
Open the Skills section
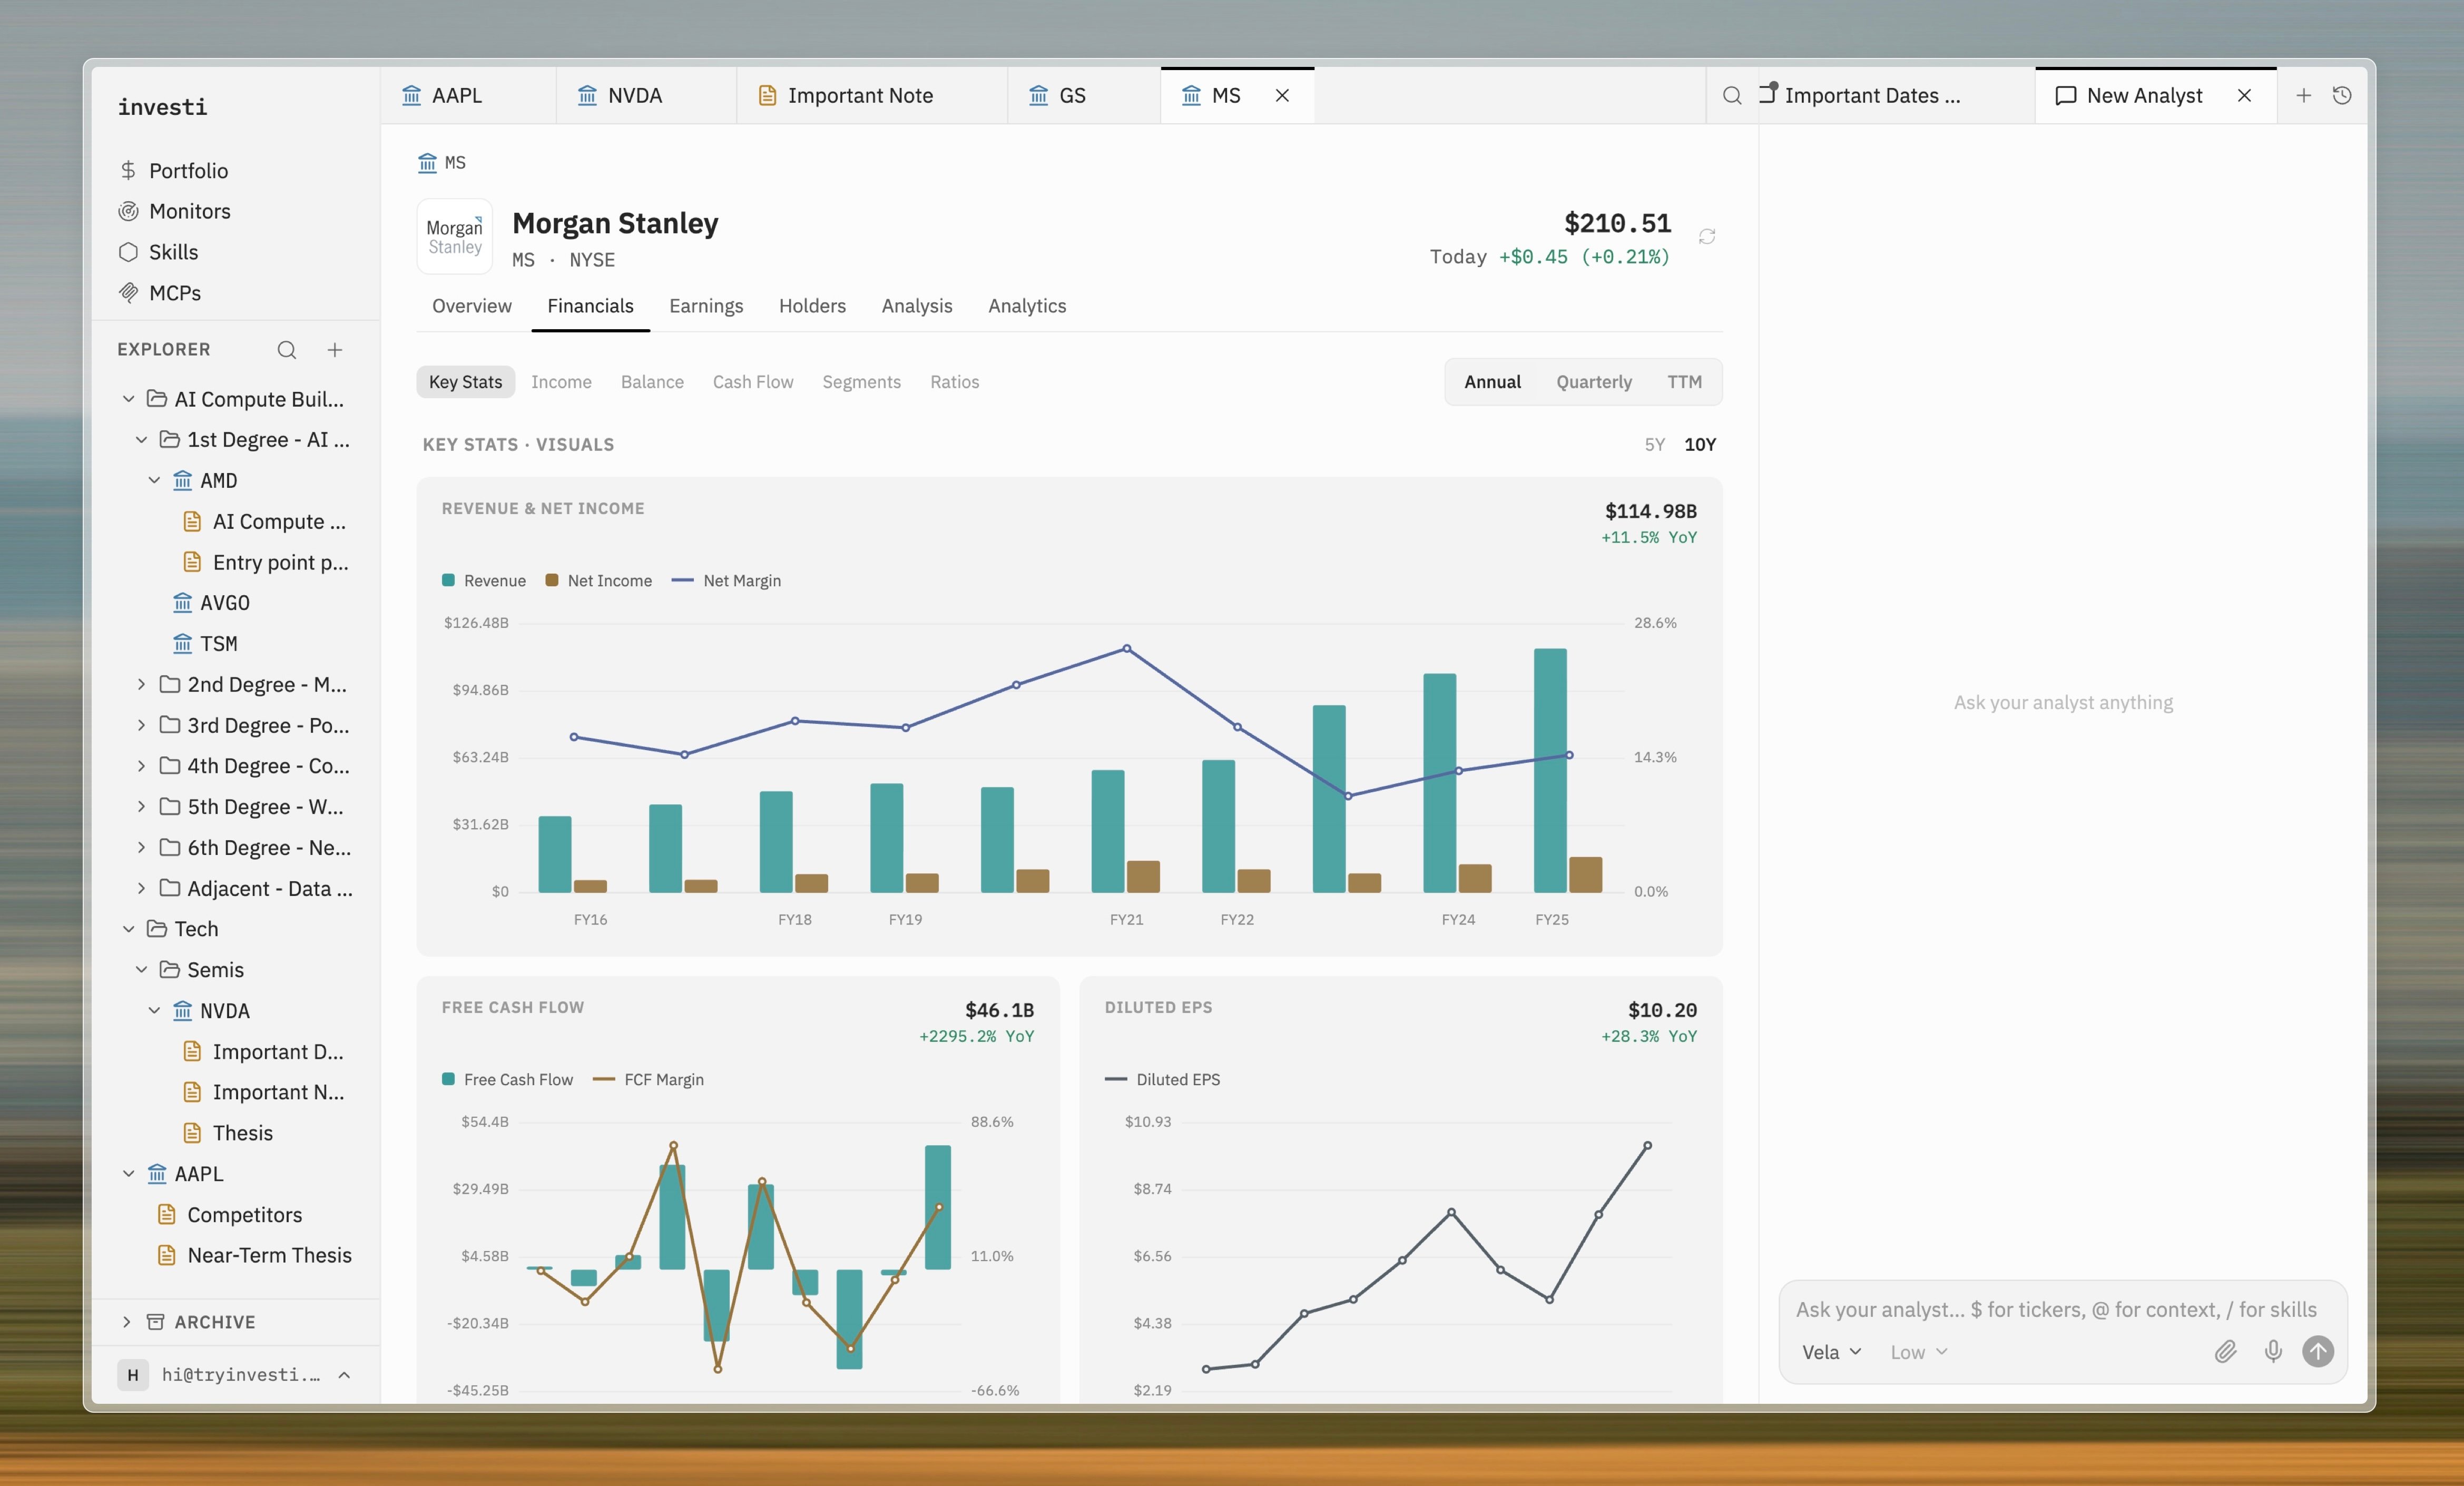coord(158,252)
